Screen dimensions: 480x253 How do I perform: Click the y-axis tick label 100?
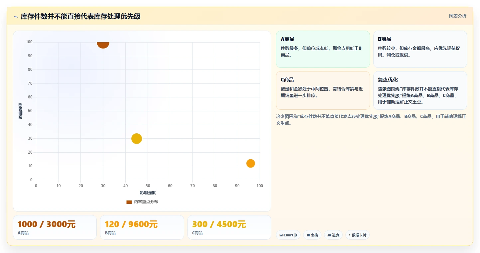point(29,42)
